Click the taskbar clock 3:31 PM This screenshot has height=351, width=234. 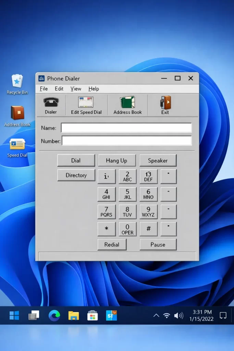pyautogui.click(x=201, y=315)
